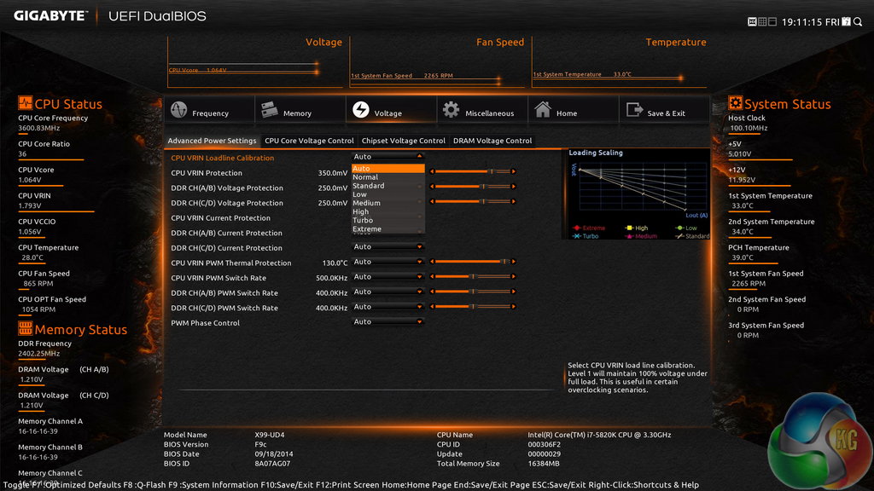The width and height of the screenshot is (874, 491).
Task: Click the Save & Exit icon
Action: 634,111
